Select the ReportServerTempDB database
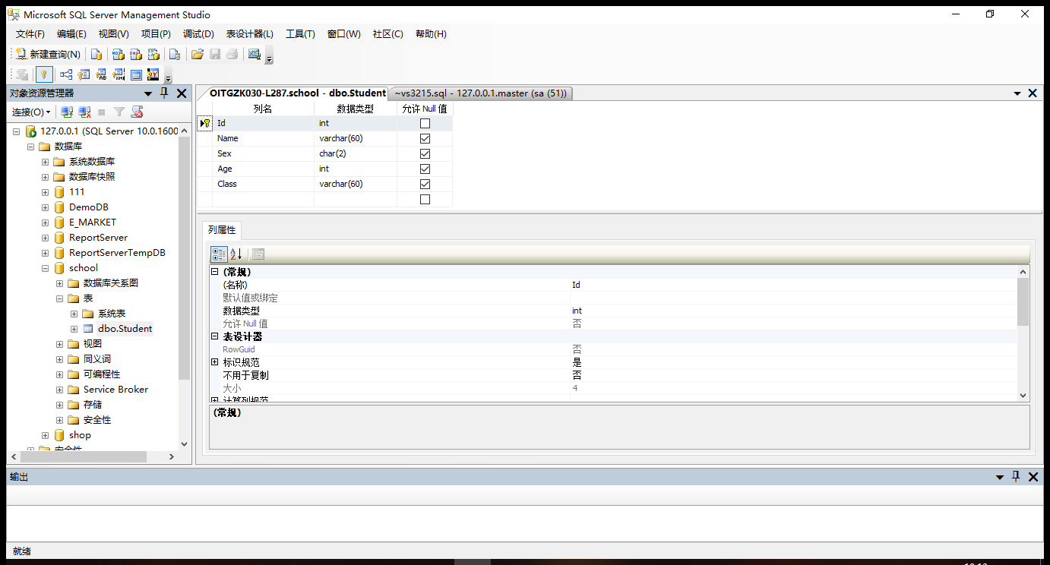 pyautogui.click(x=117, y=253)
